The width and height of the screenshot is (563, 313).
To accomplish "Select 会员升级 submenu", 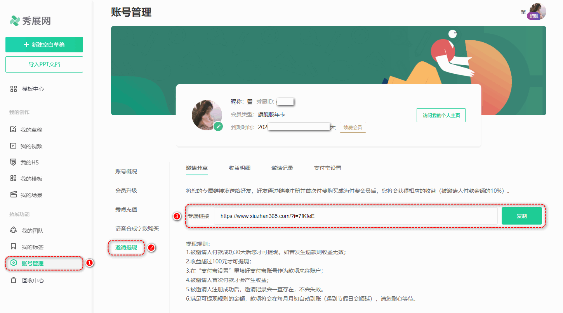I will (x=126, y=190).
